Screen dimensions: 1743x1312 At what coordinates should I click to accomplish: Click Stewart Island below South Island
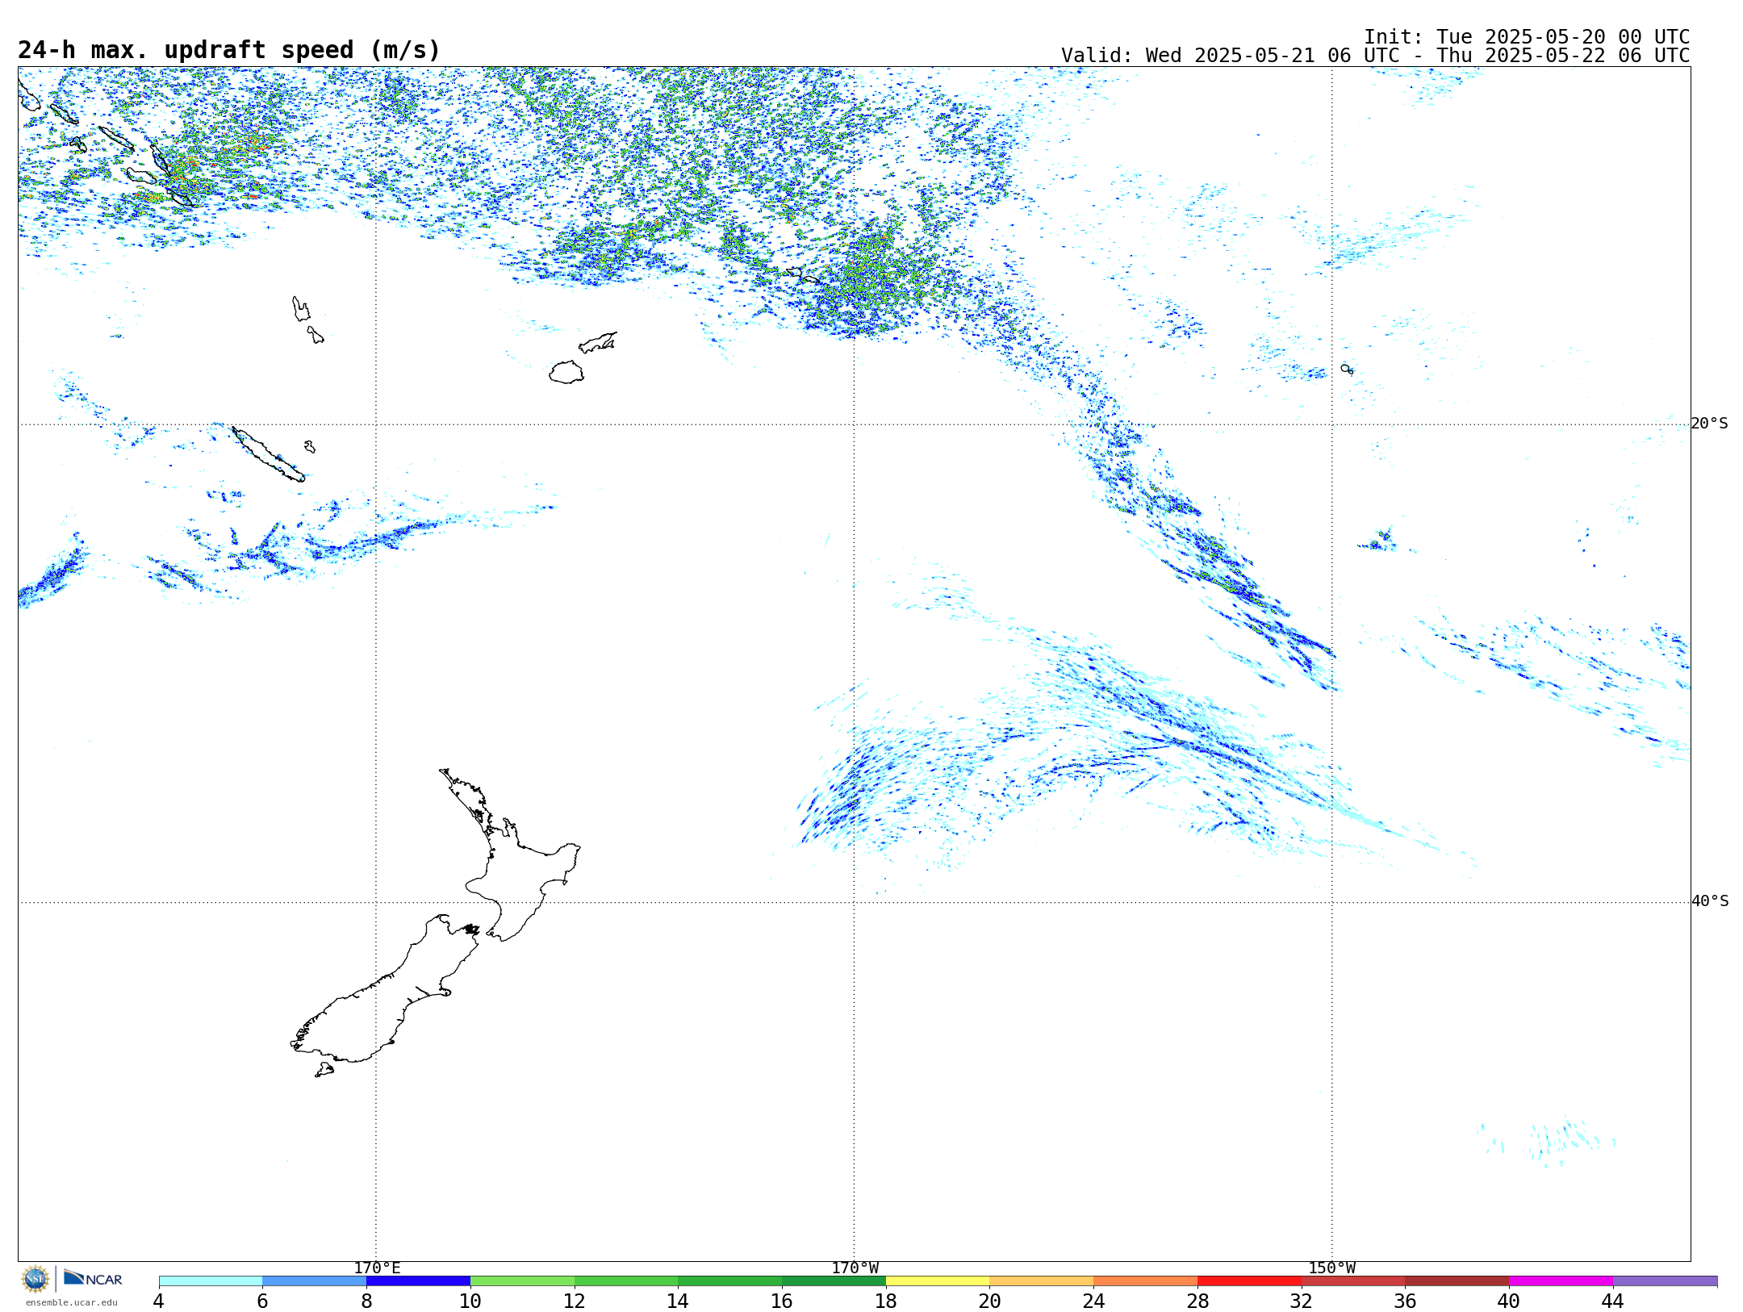tap(324, 1070)
